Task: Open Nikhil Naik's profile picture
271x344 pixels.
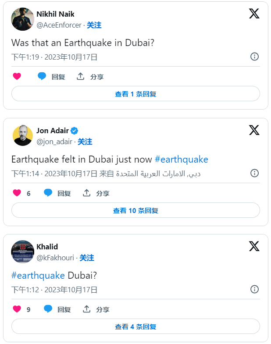Action: (23, 19)
